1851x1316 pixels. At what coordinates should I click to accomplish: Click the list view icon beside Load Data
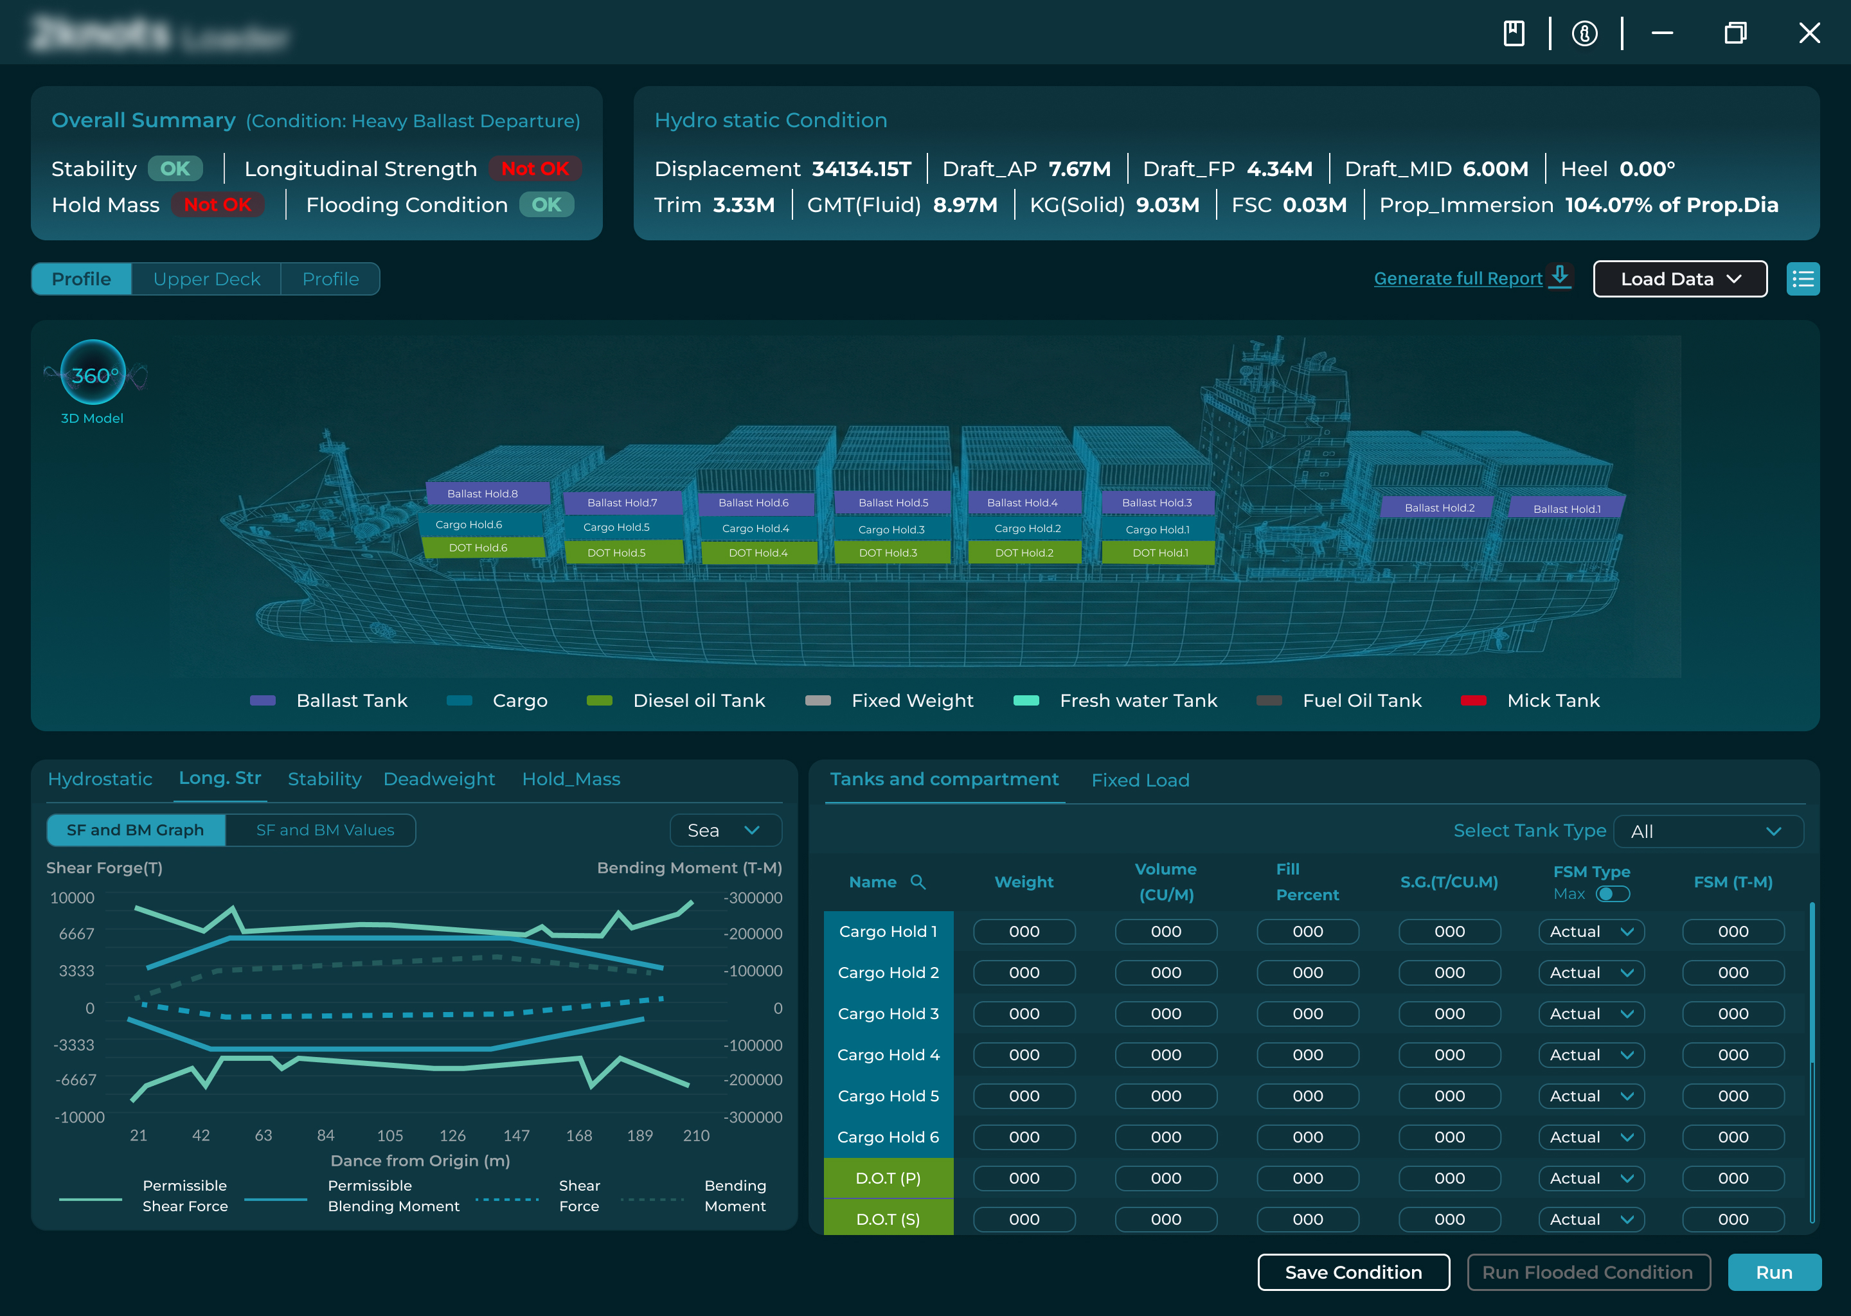[1802, 279]
